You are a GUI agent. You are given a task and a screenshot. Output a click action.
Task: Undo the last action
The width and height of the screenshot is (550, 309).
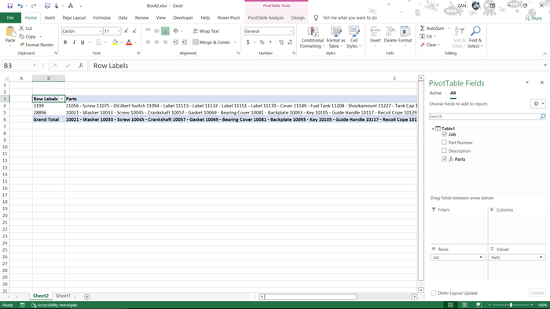pyautogui.click(x=20, y=5)
